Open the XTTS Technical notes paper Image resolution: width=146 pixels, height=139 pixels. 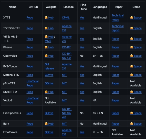click(118, 17)
